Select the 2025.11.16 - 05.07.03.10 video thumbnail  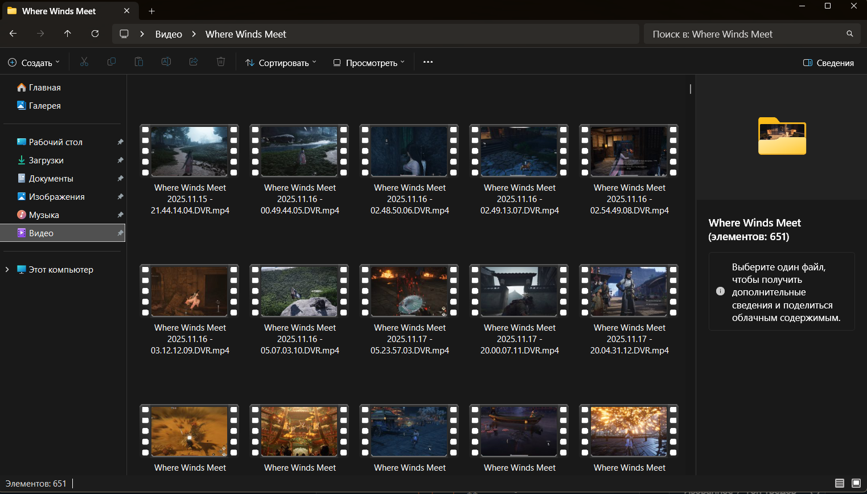[x=299, y=291]
